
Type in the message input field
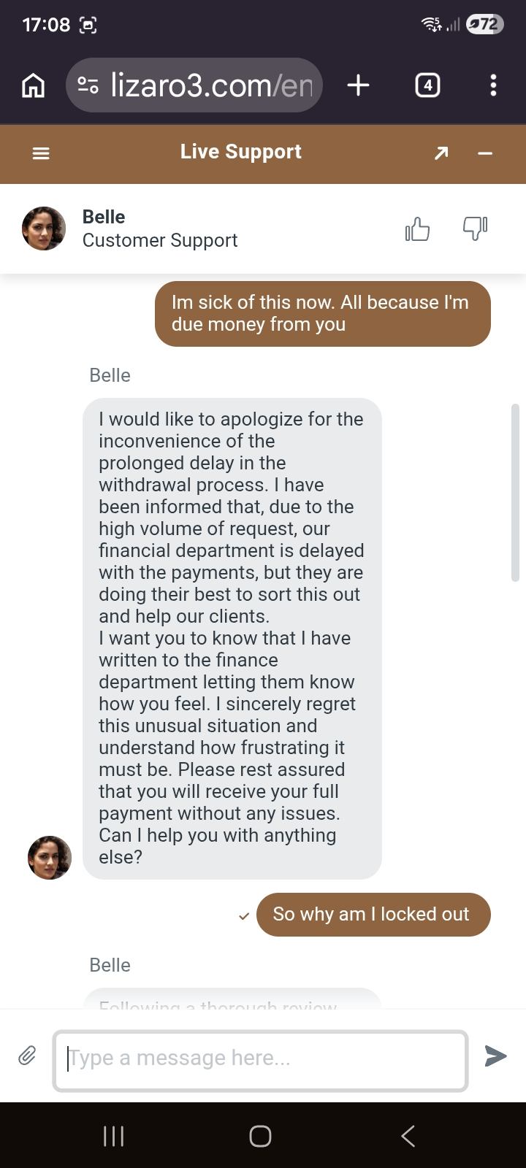coord(260,1060)
